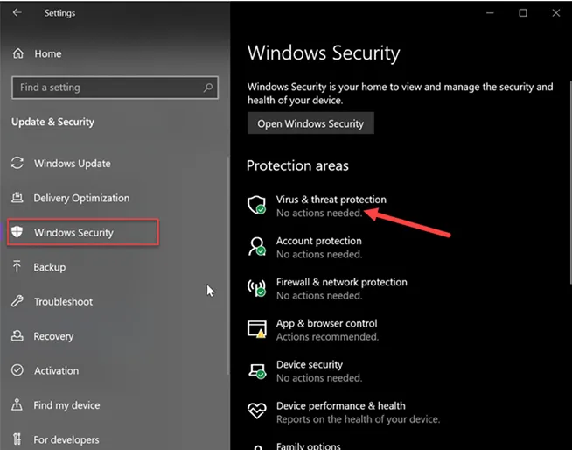Click the Firewall & network protection icon

[x=256, y=288]
